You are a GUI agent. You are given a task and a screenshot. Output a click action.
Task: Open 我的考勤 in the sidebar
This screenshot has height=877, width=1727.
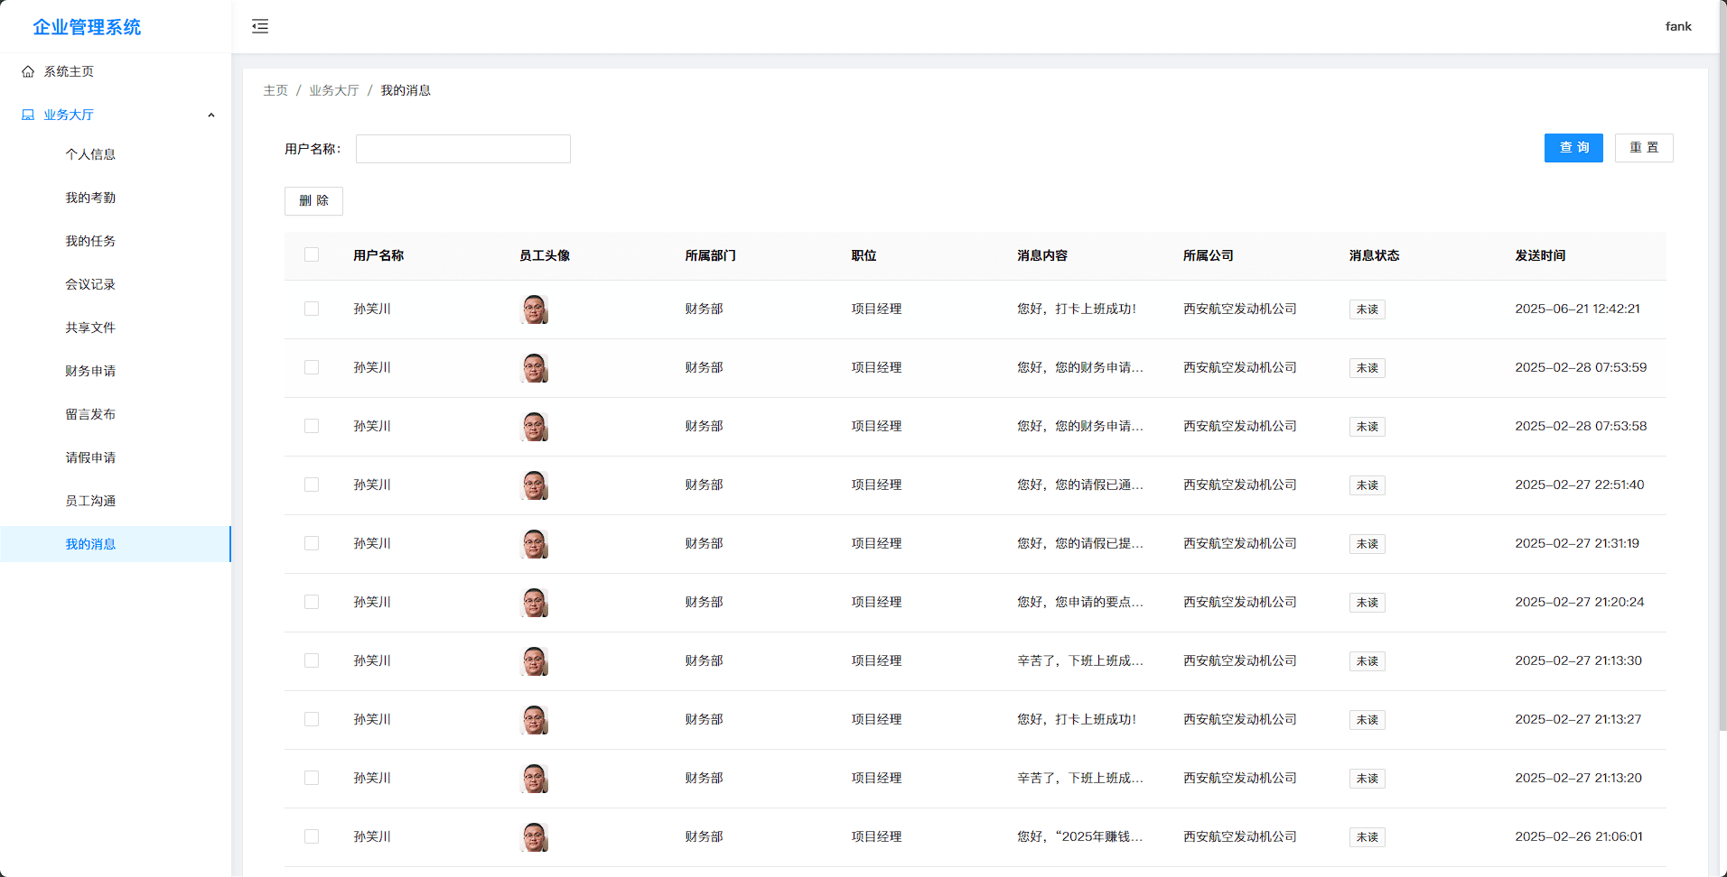pyautogui.click(x=90, y=198)
